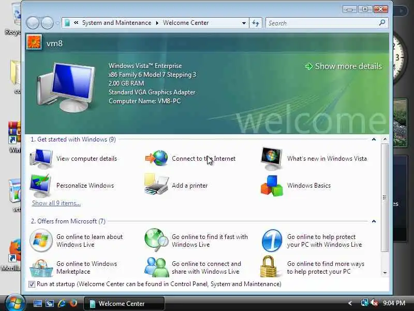Go back with the Back arrow button
The image size is (414, 311).
coord(33,23)
